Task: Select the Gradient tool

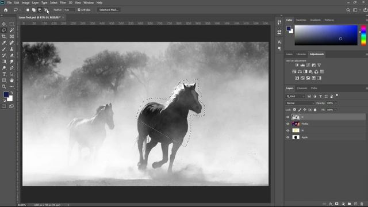Action: (x=4, y=62)
